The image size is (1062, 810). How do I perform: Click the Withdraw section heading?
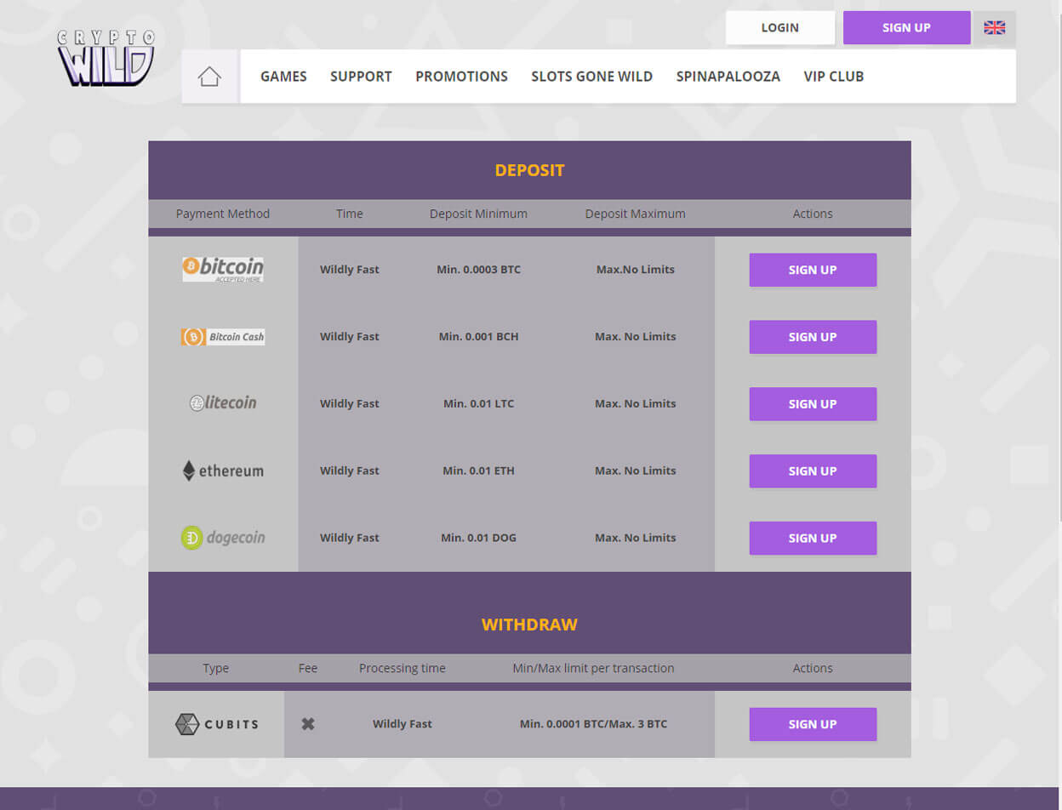[x=529, y=625]
